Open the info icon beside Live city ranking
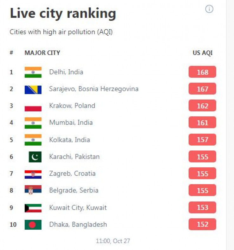This screenshot has height=250, width=234. [209, 9]
